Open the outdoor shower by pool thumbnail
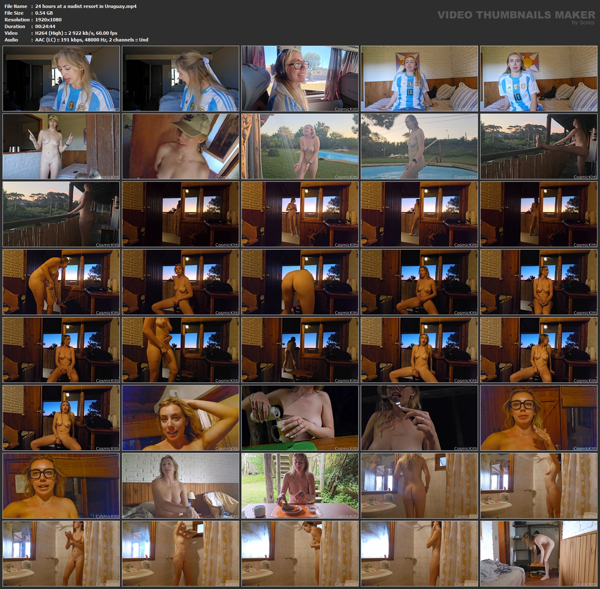This screenshot has height=589, width=600. (x=300, y=147)
